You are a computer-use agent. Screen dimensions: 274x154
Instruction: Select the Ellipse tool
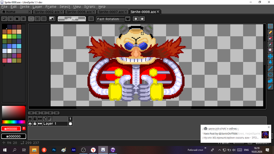tap(270, 75)
